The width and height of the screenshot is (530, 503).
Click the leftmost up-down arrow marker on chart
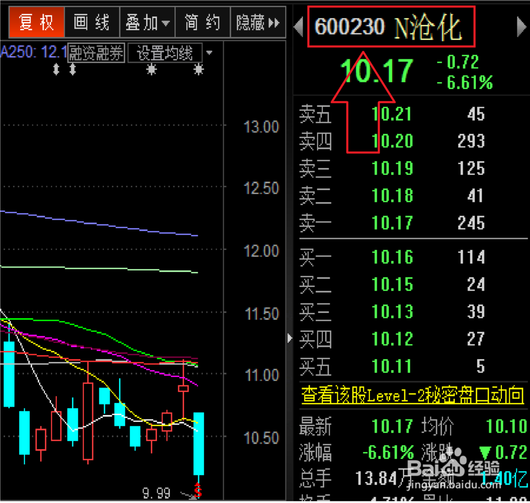coord(56,69)
